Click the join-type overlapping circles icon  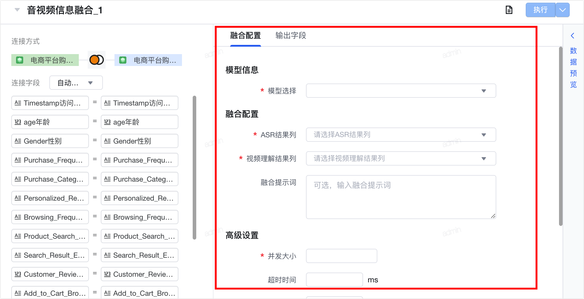coord(97,60)
